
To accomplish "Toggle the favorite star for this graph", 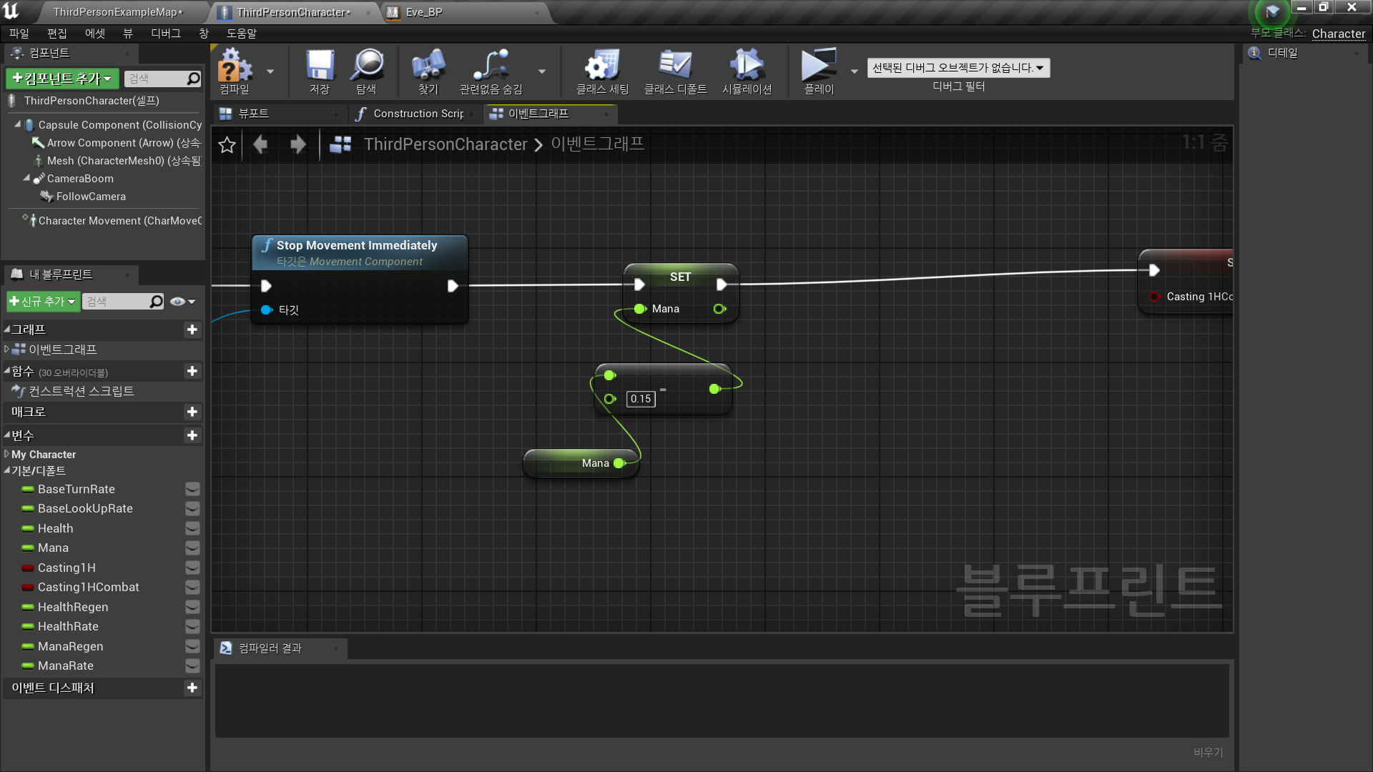I will 227,145.
